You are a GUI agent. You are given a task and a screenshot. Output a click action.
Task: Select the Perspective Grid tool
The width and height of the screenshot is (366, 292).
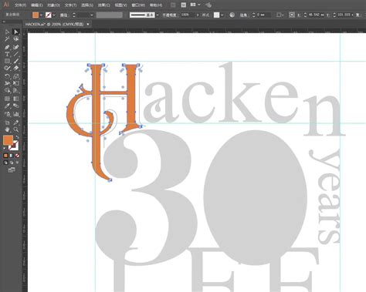tap(16, 90)
